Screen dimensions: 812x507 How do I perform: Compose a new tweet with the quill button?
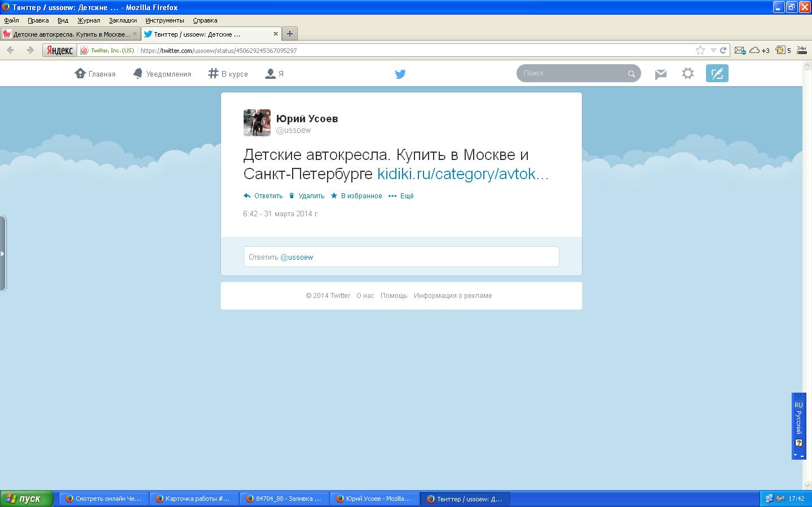(x=717, y=73)
